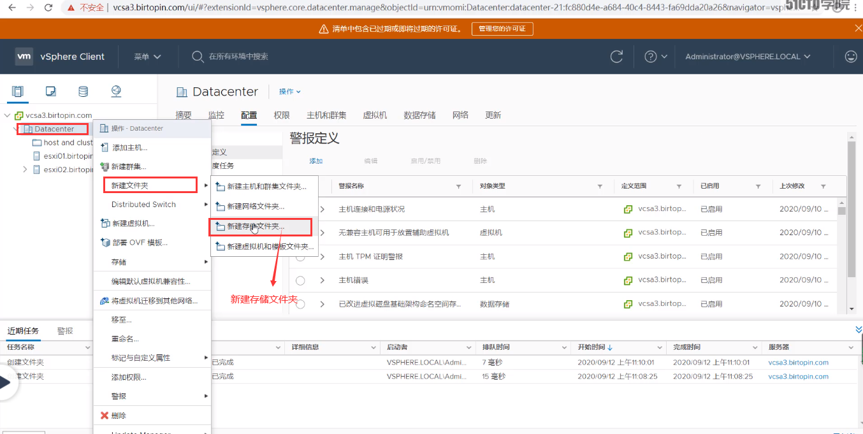Open the 操作 dropdown next to Datacenter
Screen dimensions: 863x434
click(x=289, y=92)
